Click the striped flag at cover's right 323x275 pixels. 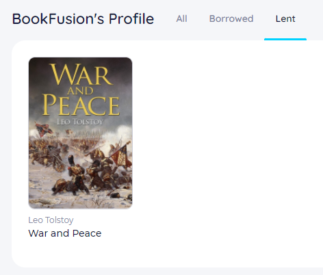pyautogui.click(x=122, y=156)
